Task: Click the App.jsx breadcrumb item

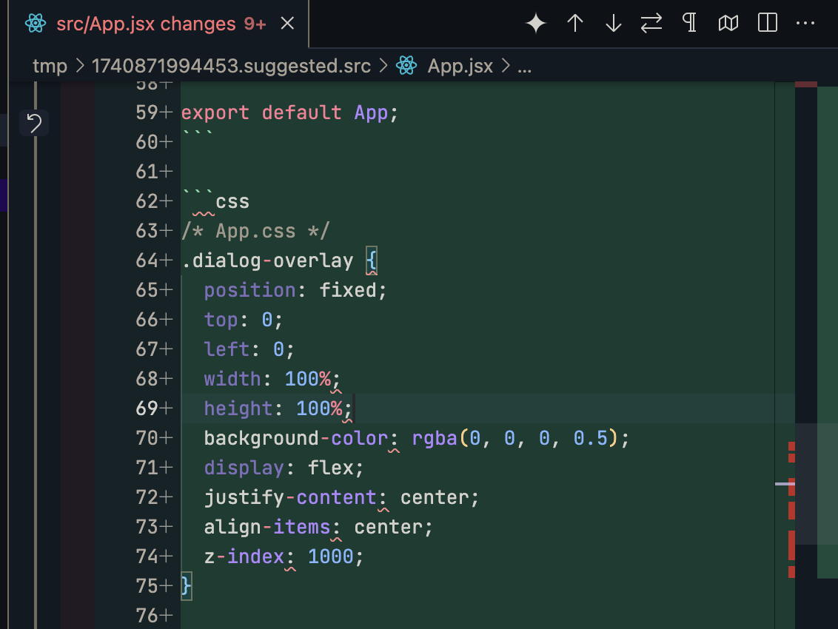Action: [x=460, y=67]
